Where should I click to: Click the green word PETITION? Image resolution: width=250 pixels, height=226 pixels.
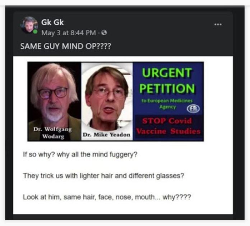(x=167, y=88)
